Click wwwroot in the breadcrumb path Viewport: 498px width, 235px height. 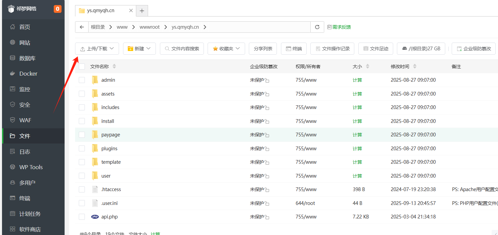click(149, 27)
